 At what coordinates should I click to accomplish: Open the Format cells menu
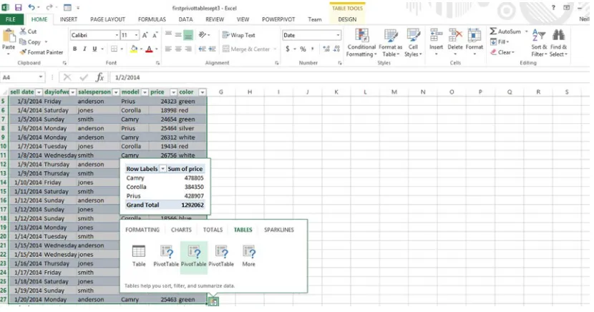pos(474,42)
